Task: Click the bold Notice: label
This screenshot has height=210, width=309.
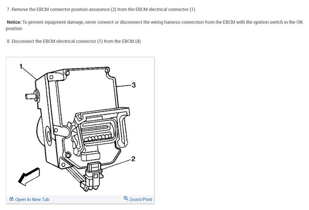Action: tap(14, 22)
